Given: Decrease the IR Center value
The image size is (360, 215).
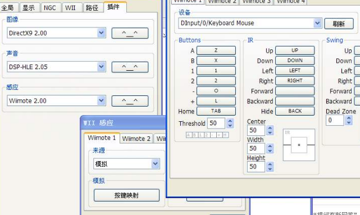Looking at the screenshot, I should click(x=270, y=132).
